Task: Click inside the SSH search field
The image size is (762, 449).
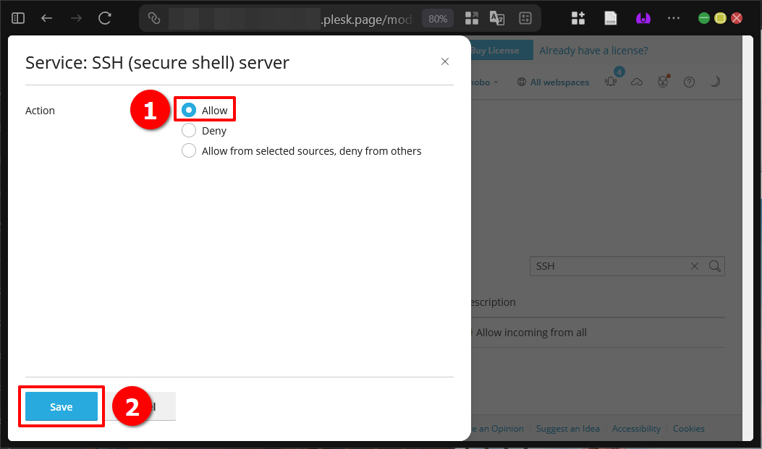Action: 608,266
